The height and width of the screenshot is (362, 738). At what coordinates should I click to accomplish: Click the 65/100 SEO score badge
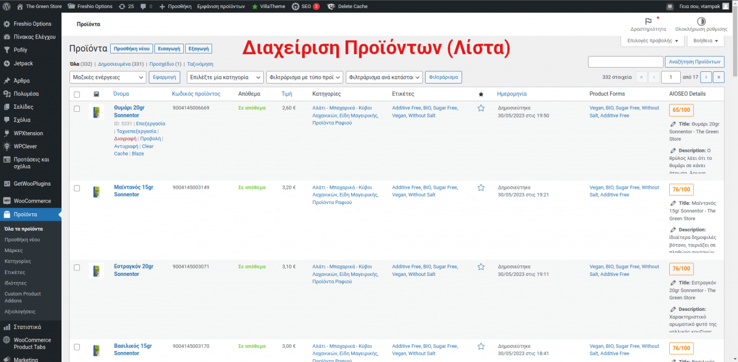click(681, 110)
